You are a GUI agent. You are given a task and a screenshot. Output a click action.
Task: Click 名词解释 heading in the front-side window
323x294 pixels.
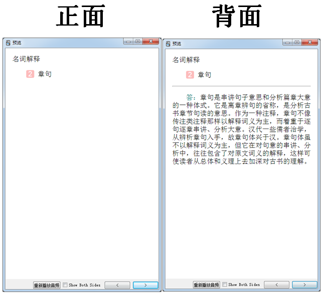(x=26, y=59)
